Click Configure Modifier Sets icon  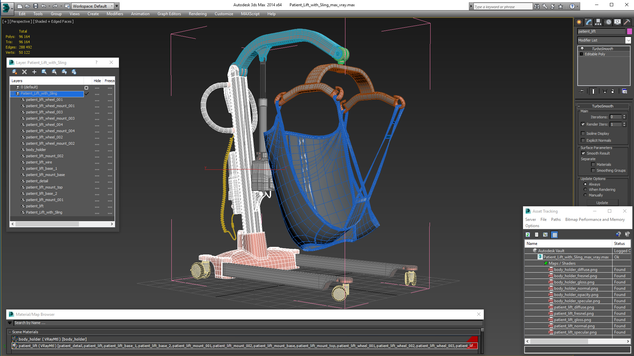[x=624, y=91]
